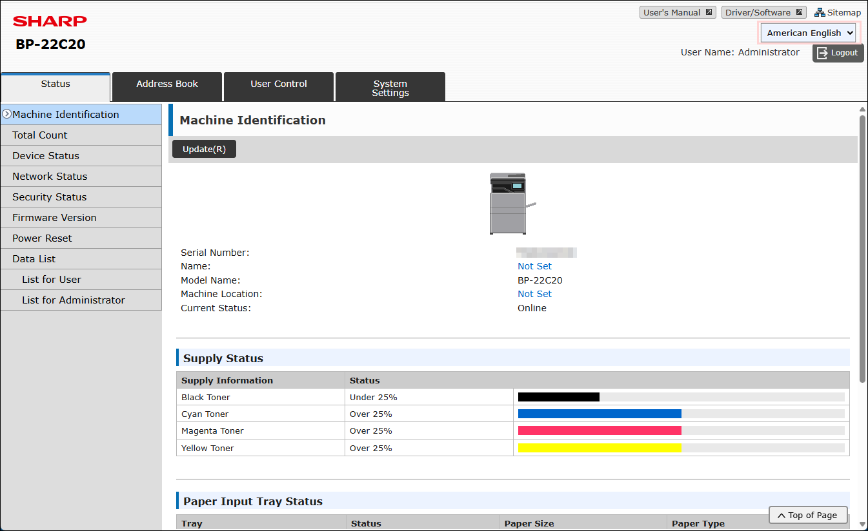The image size is (868, 531).
Task: Click the Cyan Toner level bar
Action: pos(681,414)
